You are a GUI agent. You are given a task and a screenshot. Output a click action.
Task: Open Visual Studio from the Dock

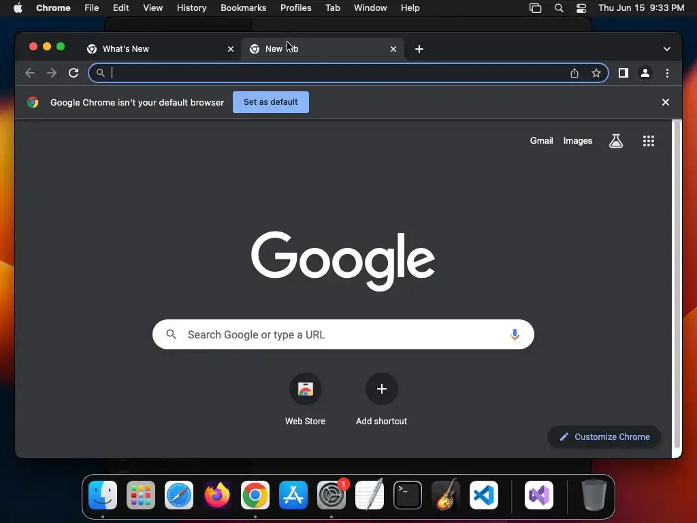[x=539, y=495]
